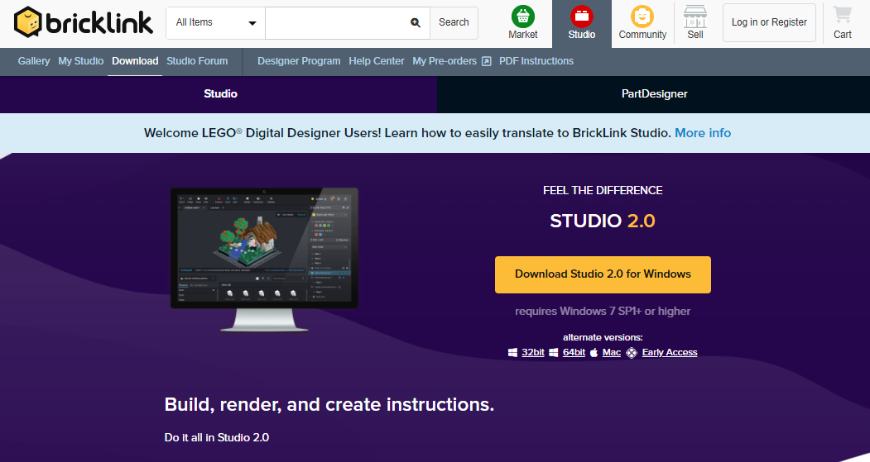
Task: Switch to the Studio tab
Action: [219, 94]
